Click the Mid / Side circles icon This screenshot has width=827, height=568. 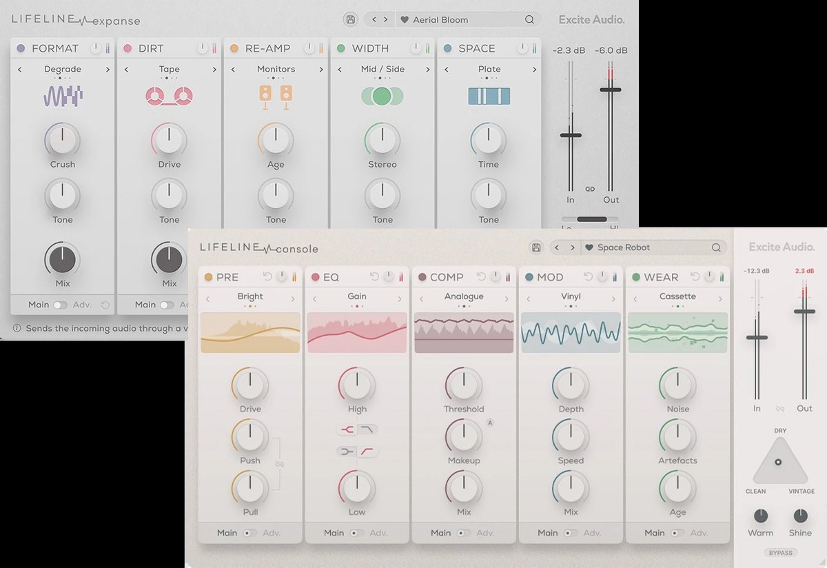(x=382, y=96)
